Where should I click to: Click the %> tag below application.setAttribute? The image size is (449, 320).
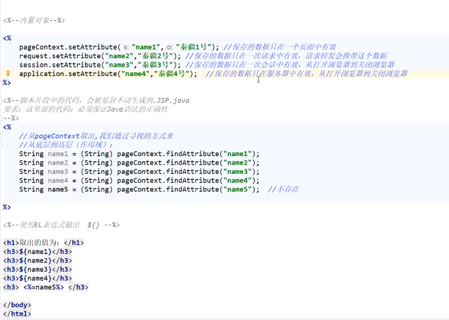click(7, 83)
